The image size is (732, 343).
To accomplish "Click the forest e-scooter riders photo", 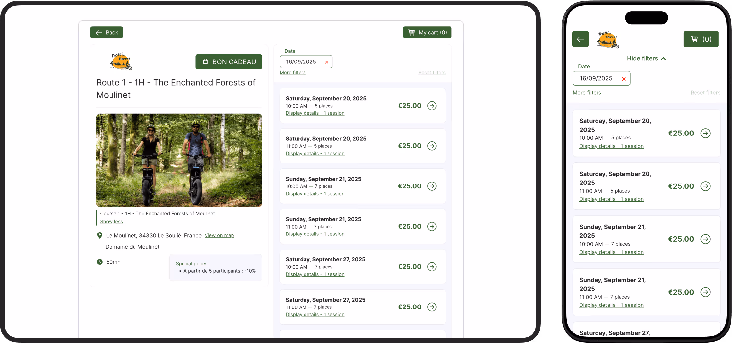I will pyautogui.click(x=179, y=160).
